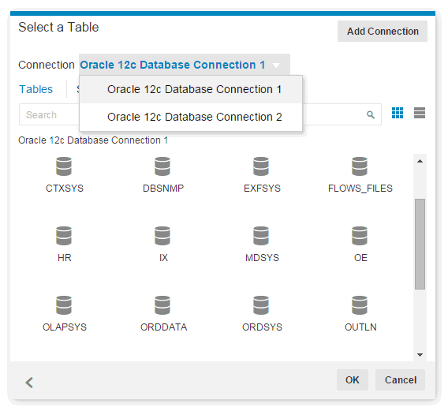
Task: Click the FLOWS_FILES schema label
Action: [360, 189]
